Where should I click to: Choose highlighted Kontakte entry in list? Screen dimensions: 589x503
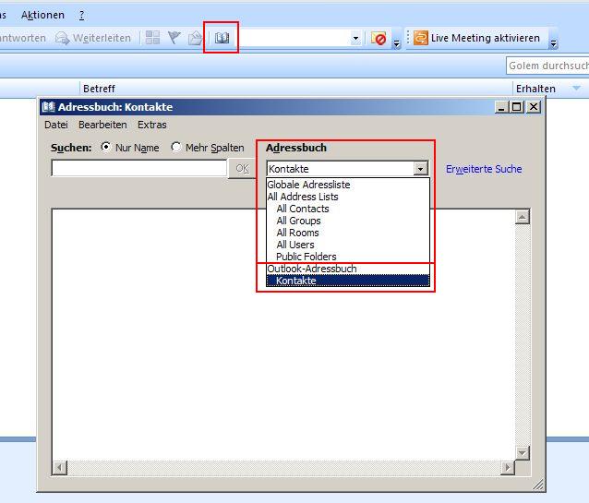tap(348, 281)
